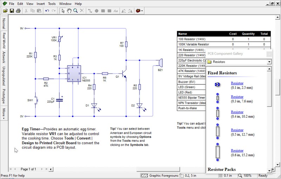Open the File menu
Viewport: 281px width, 179px height.
point(12,4)
